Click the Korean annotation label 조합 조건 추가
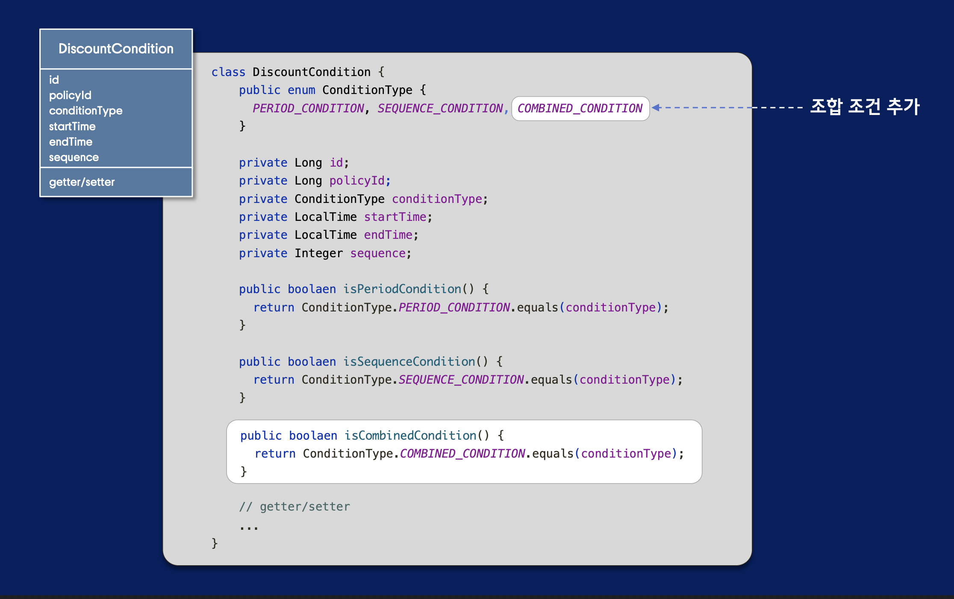 tap(864, 107)
